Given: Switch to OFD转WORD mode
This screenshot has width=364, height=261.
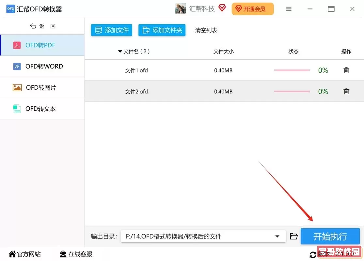Looking at the screenshot, I should tap(42, 66).
